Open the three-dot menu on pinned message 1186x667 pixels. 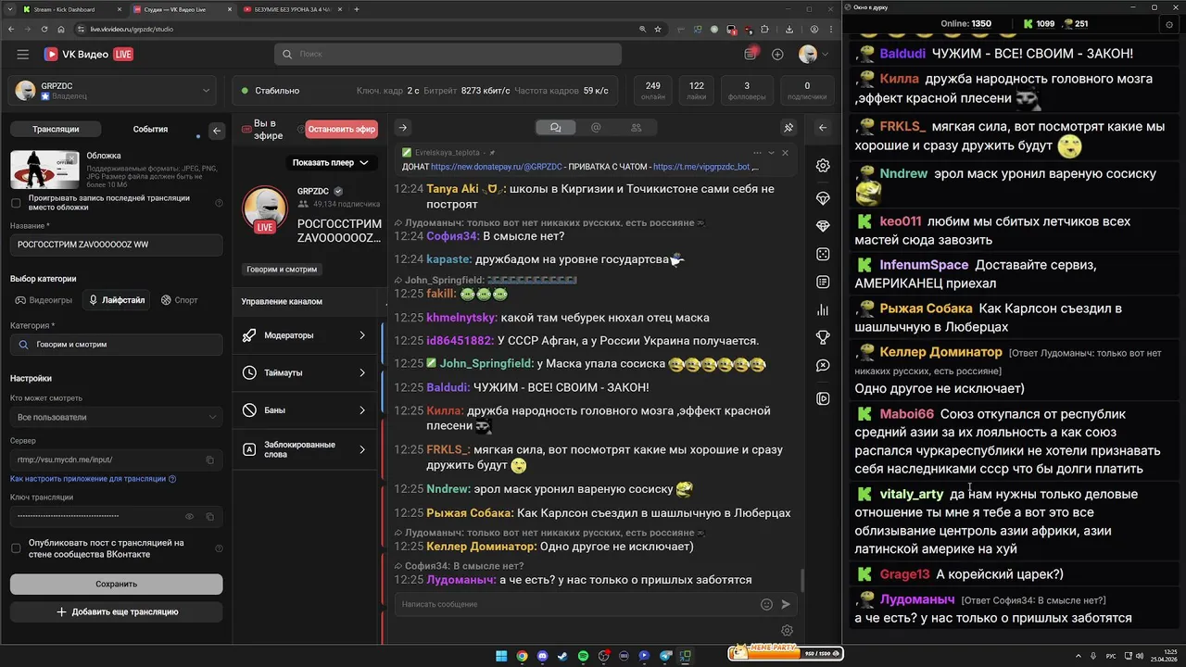click(757, 153)
